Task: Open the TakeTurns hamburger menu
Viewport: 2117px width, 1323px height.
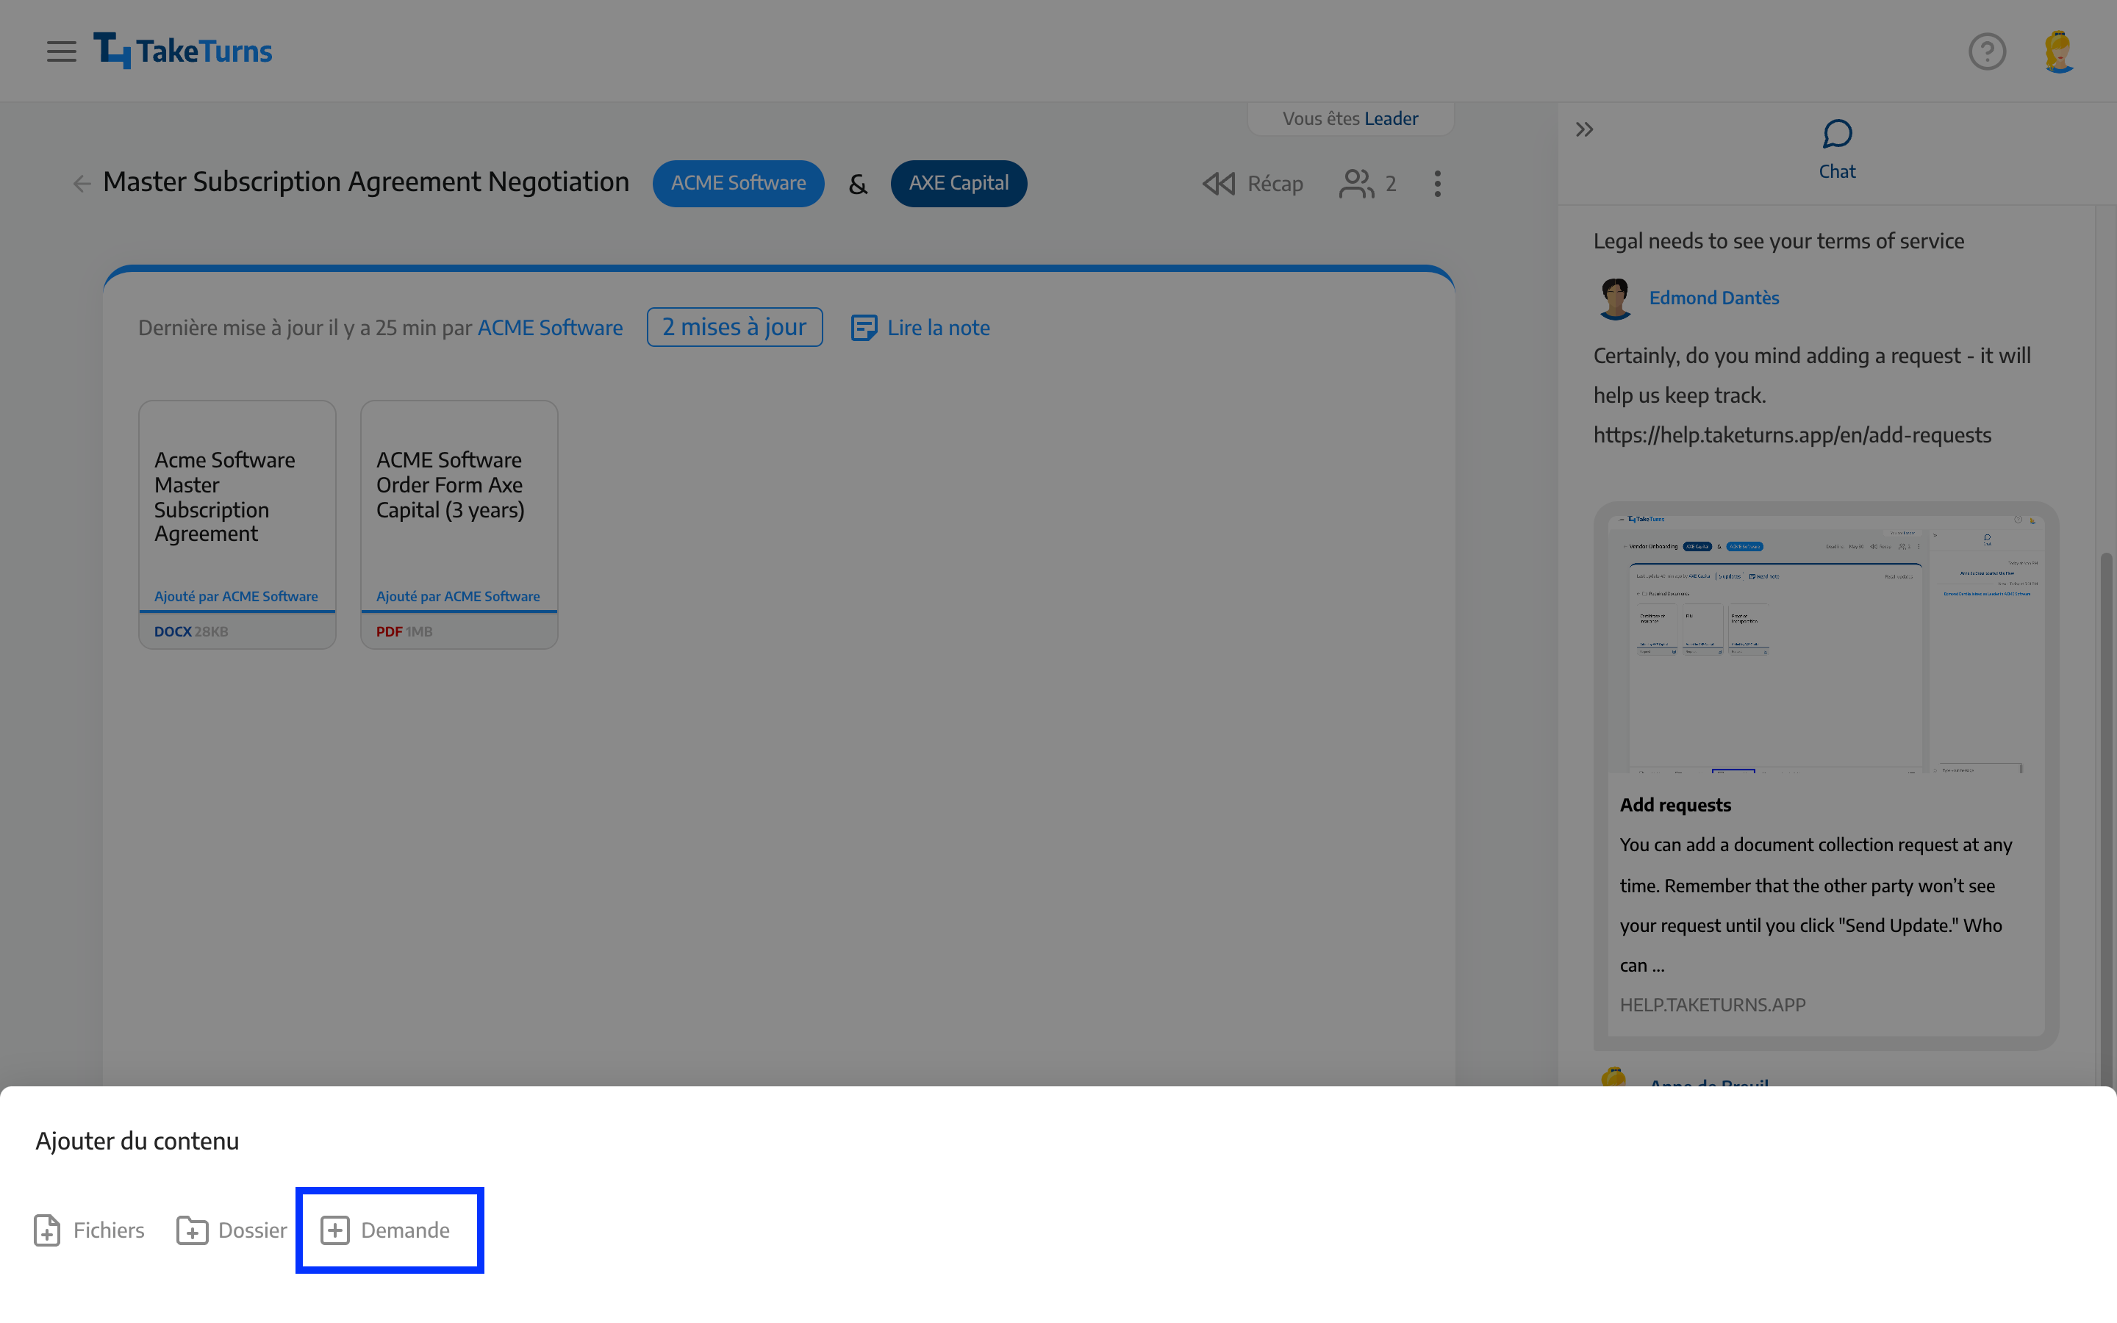Action: tap(61, 50)
